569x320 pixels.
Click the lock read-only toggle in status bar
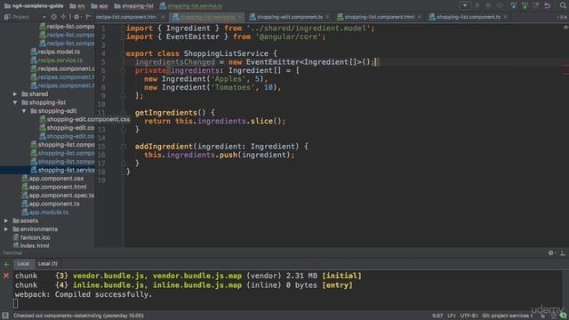coord(543,316)
